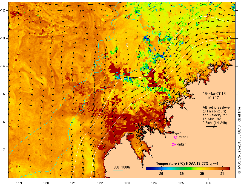The width and height of the screenshot is (241, 186).
Task: Click the "Altimetric sealevel" legend text
Action: point(217,107)
